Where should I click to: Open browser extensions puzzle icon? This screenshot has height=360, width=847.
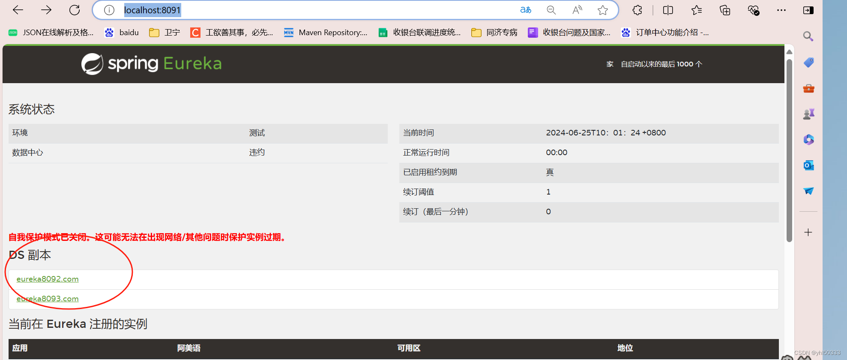[637, 10]
